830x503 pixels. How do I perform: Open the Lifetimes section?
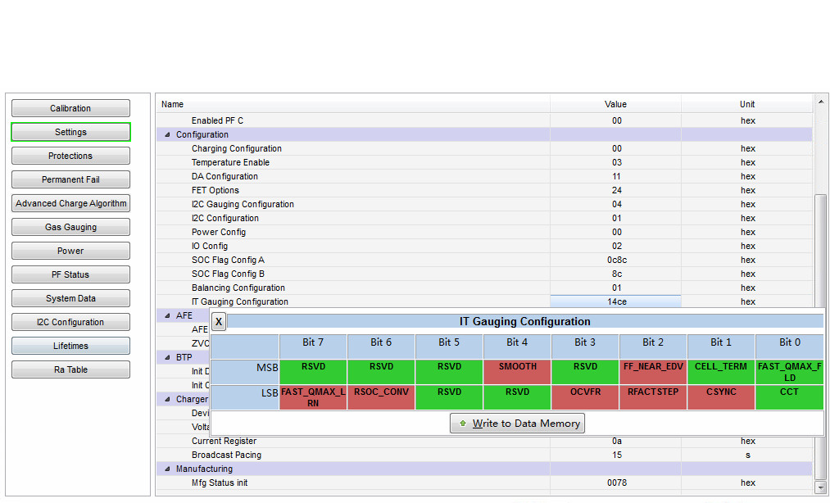pos(70,346)
